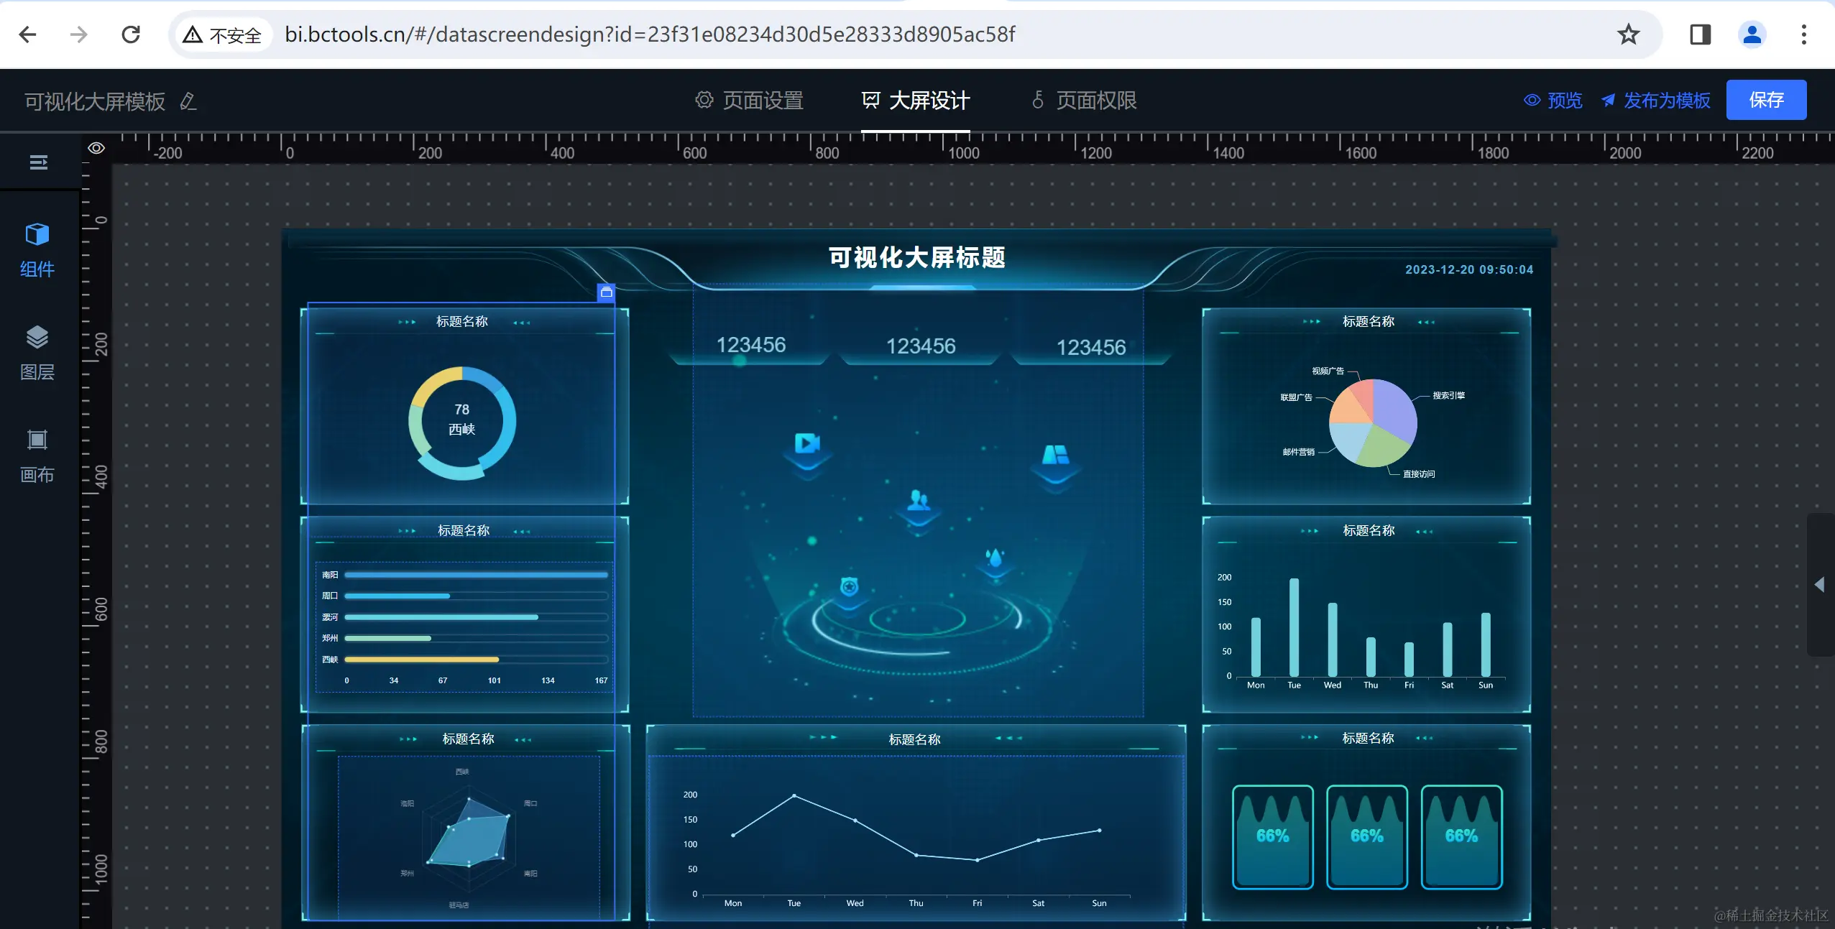Open the browser three-dot menu
The height and width of the screenshot is (929, 1835).
(1803, 34)
